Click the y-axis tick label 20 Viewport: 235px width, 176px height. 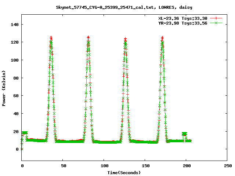click(16, 132)
